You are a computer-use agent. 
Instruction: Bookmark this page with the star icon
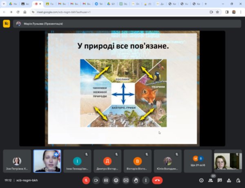click(218, 12)
